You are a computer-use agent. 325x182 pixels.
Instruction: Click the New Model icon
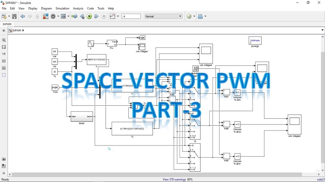coord(4,16)
